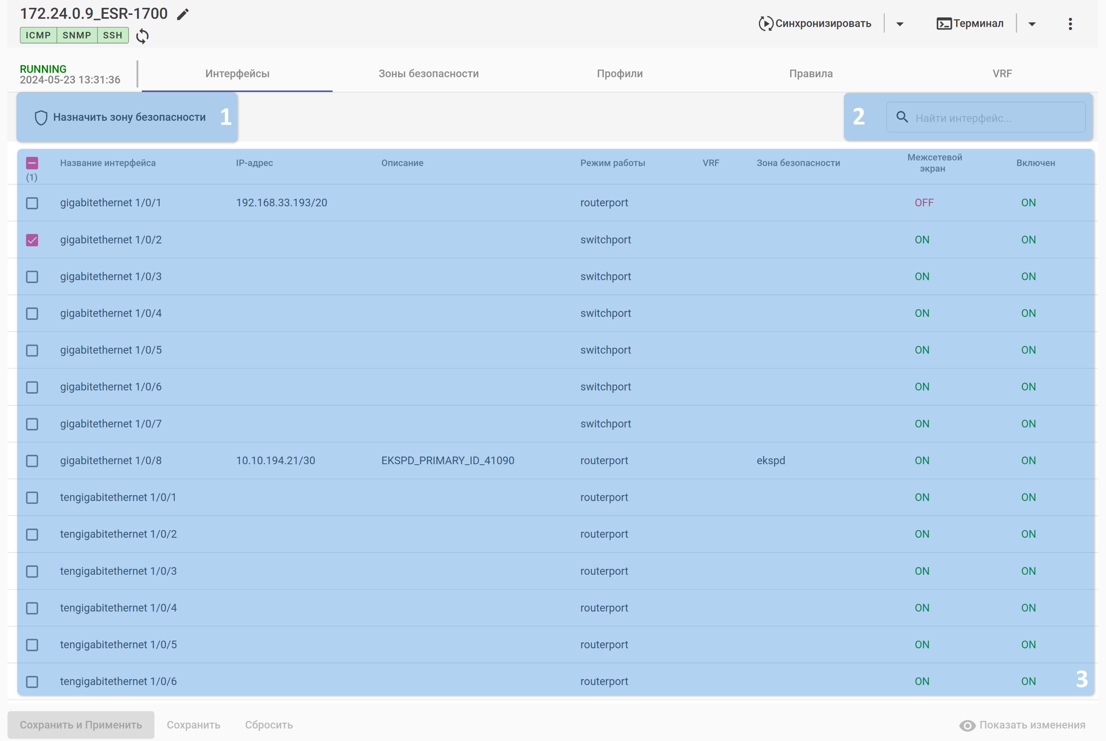Expand the dropdown arrow next to Терминал

[1032, 24]
